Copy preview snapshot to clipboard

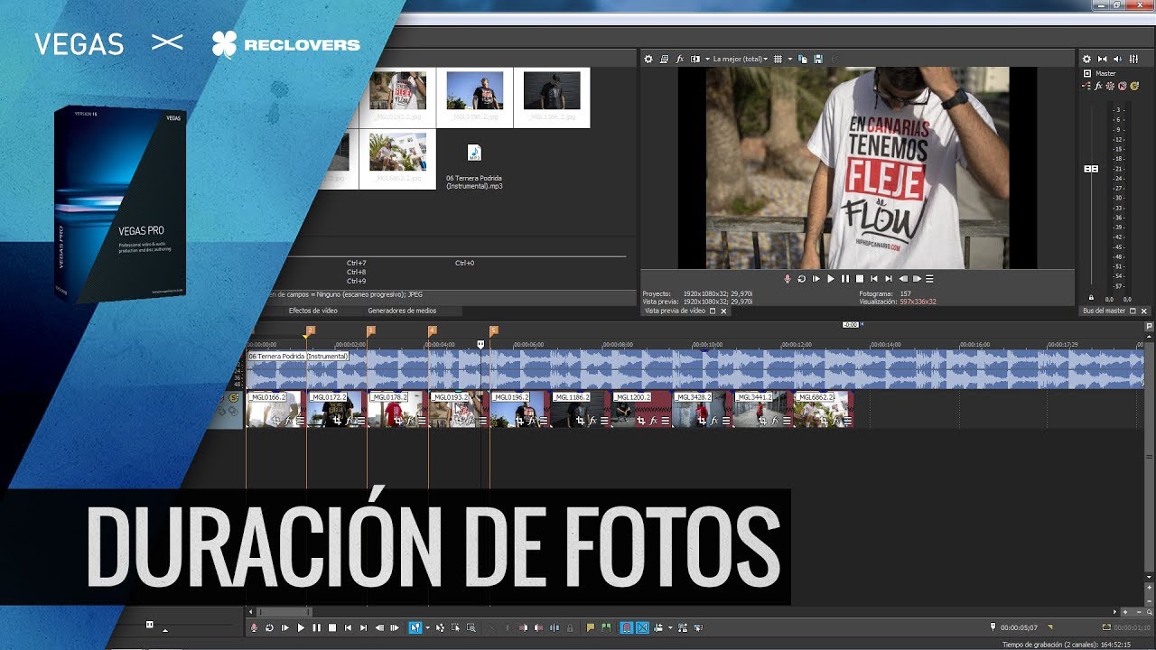(x=803, y=59)
